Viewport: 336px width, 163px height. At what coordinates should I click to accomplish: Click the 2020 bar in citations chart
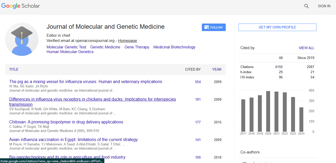(x=268, y=111)
